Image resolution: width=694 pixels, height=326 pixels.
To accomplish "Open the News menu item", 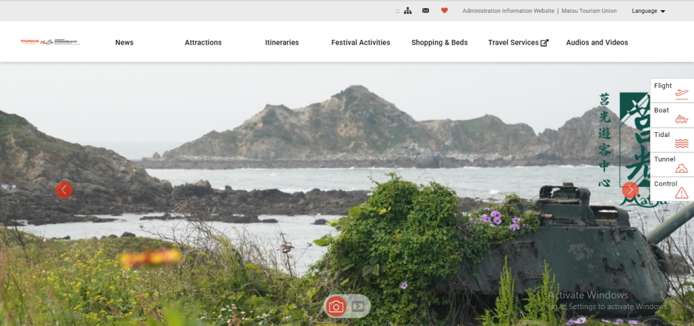I will 124,43.
